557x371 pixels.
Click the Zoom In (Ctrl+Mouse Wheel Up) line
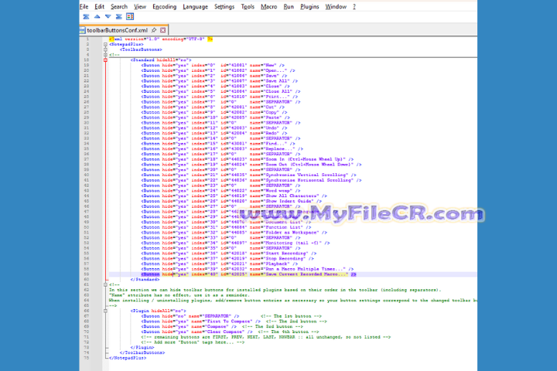click(248, 159)
